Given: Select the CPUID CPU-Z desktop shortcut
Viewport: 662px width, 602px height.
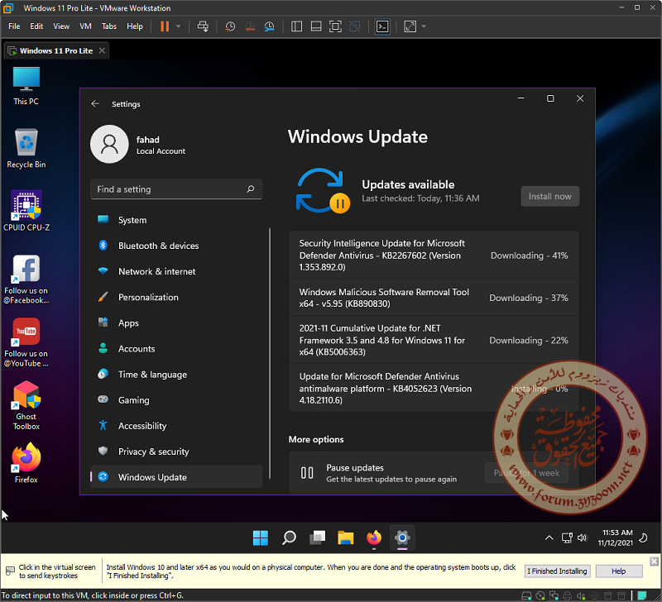Looking at the screenshot, I should tap(26, 211).
